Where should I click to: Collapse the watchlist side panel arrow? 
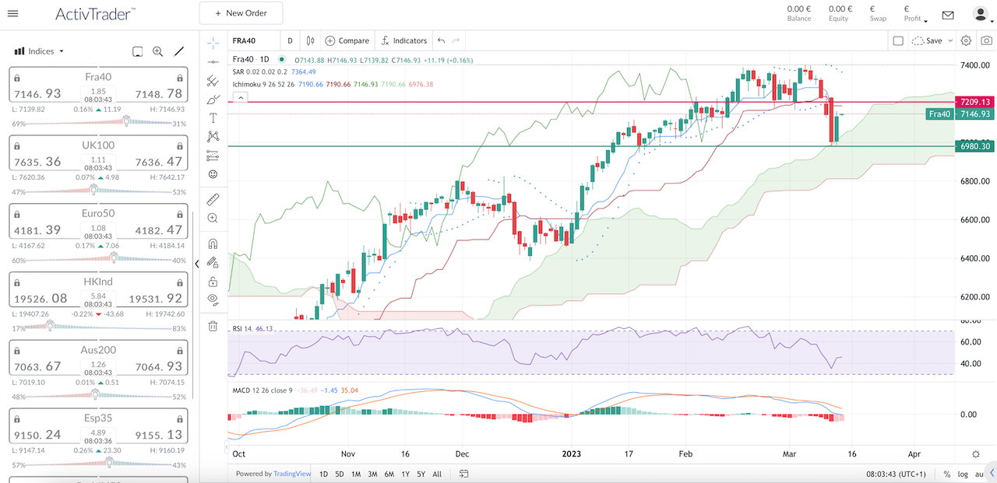(x=196, y=264)
